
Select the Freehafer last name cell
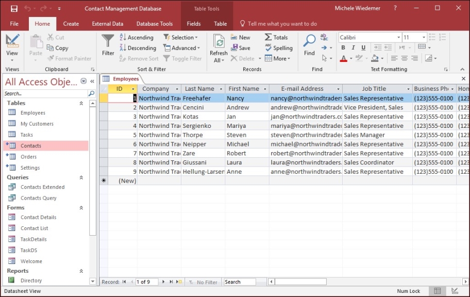203,98
